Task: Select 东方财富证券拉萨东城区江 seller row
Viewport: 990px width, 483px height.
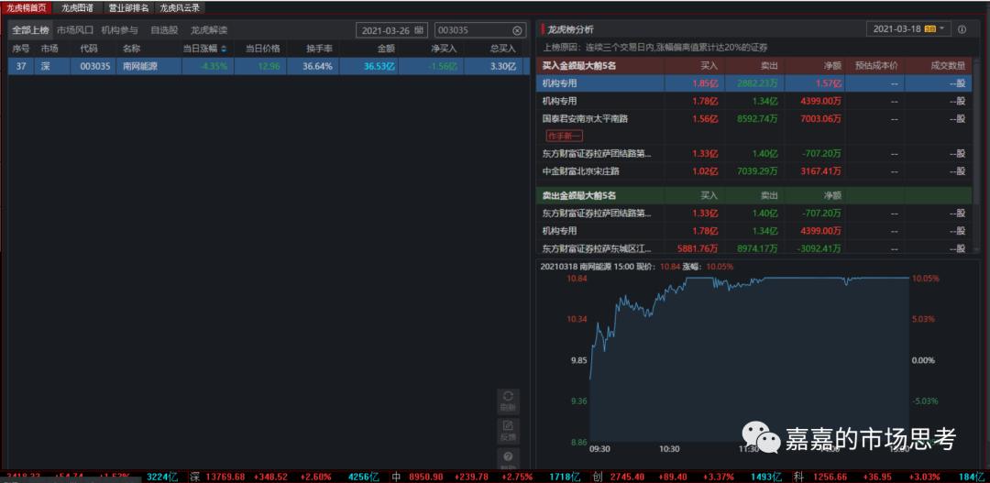Action: pos(754,248)
